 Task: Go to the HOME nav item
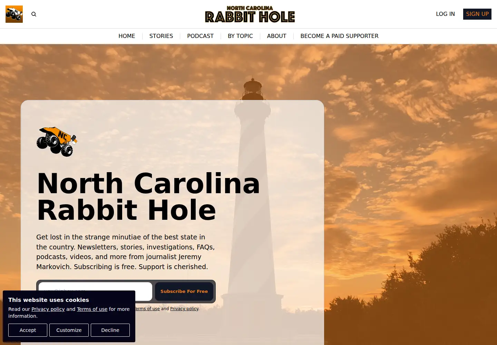pos(127,36)
